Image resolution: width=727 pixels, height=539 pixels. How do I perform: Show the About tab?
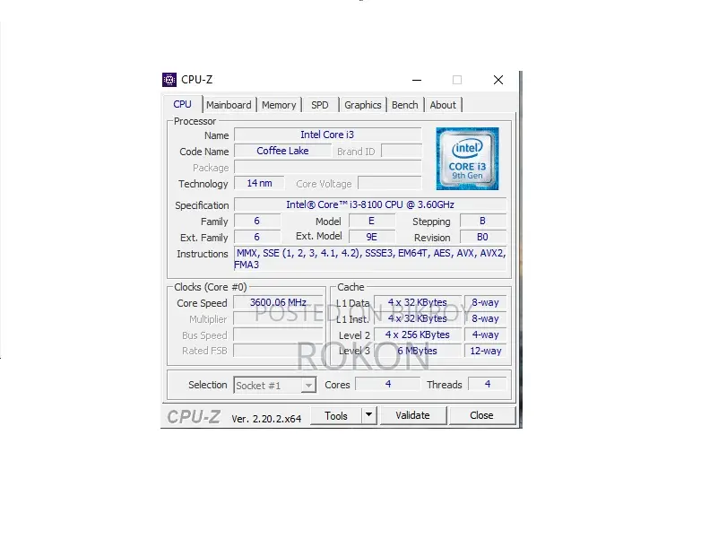pos(443,105)
